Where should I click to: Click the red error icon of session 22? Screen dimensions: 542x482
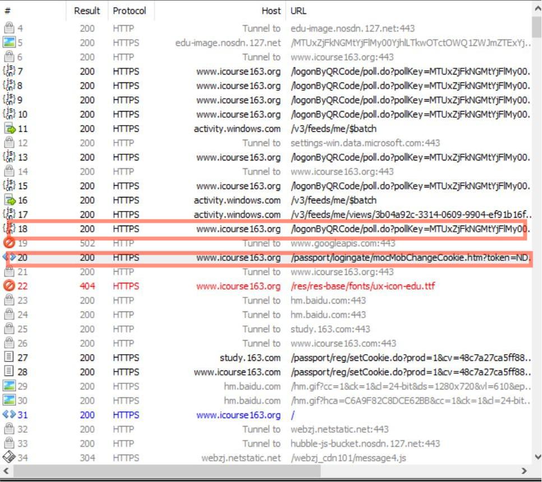click(x=9, y=286)
